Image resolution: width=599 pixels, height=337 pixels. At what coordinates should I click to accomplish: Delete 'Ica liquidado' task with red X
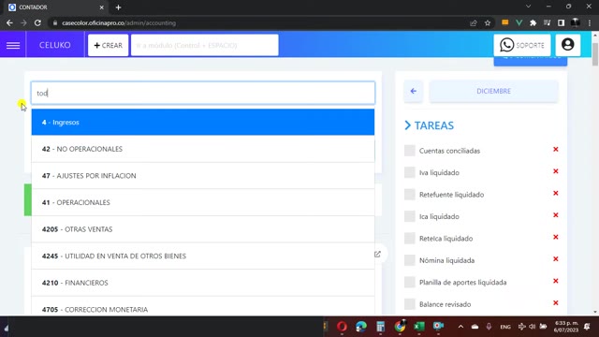556,215
